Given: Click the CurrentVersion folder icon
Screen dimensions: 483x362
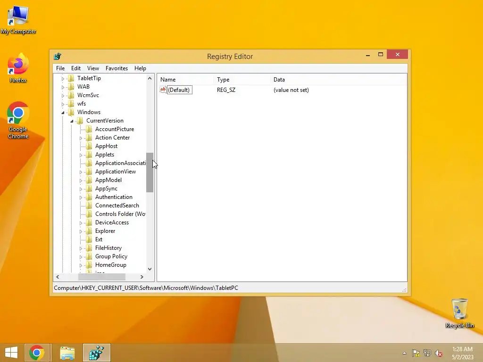Looking at the screenshot, I should (x=80, y=121).
